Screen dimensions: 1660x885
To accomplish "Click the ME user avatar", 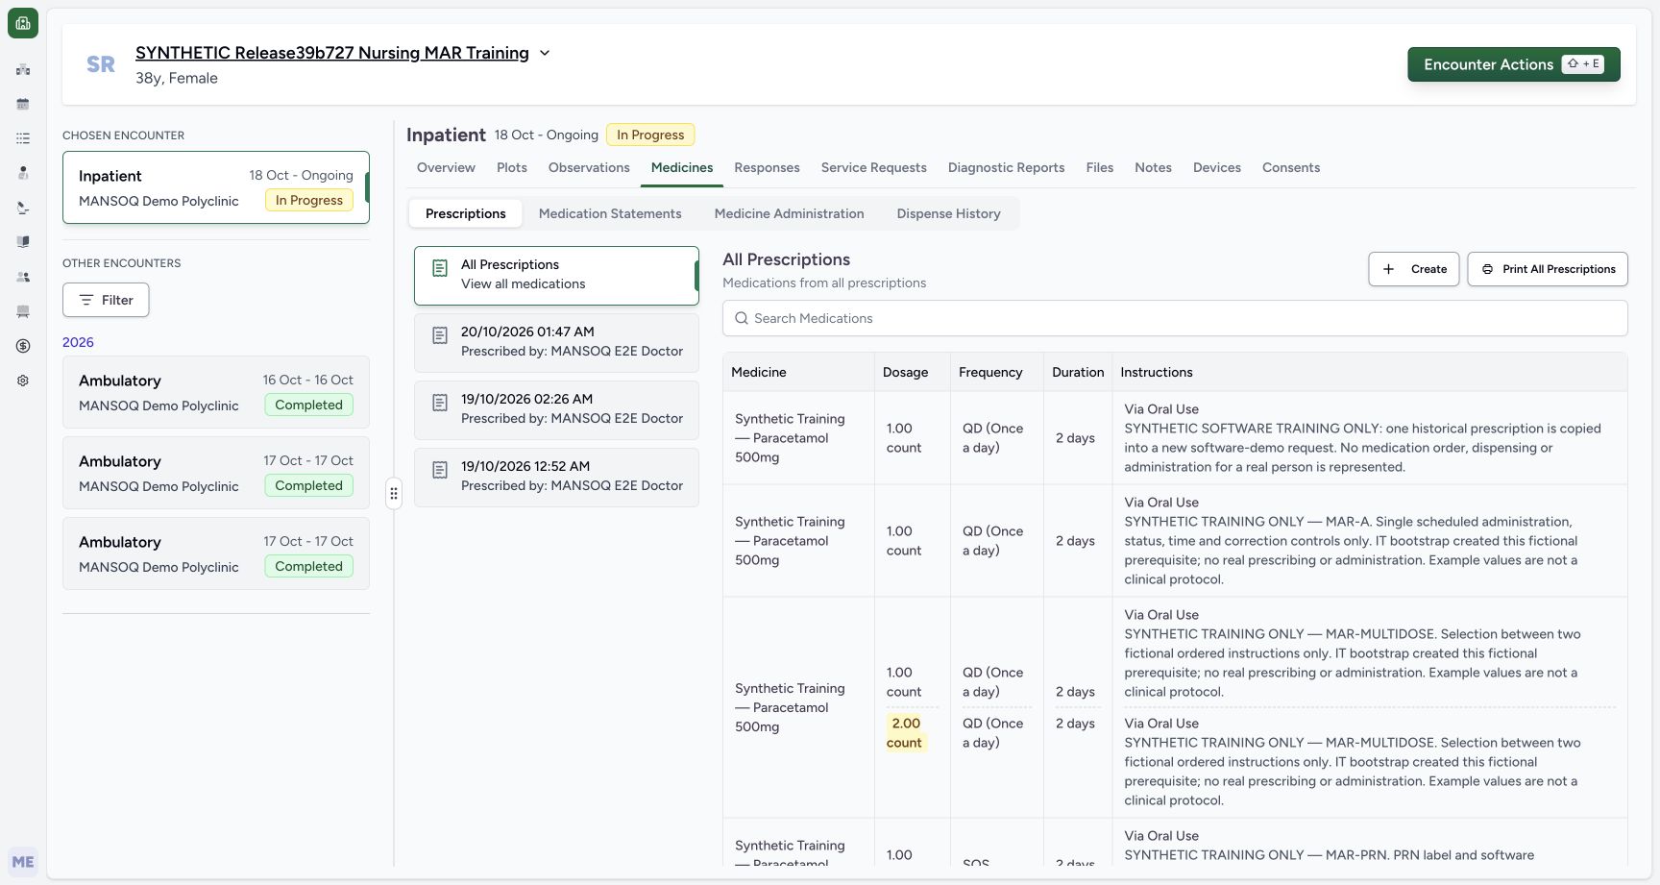I will 23,862.
